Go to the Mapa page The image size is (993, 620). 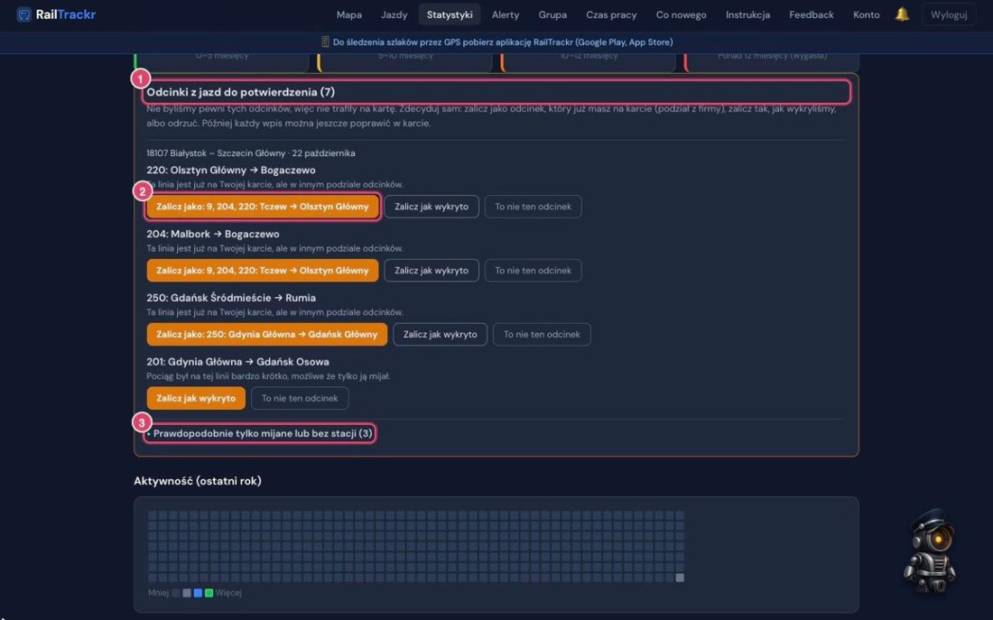(349, 14)
